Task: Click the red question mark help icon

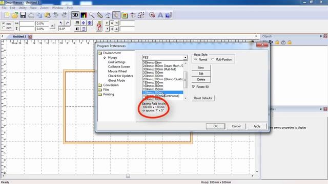Action: click(x=99, y=26)
